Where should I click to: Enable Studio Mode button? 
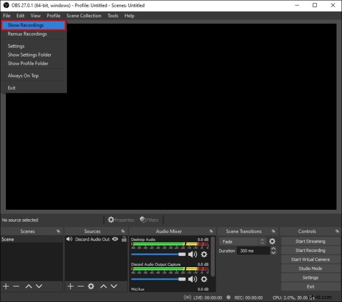pyautogui.click(x=310, y=268)
